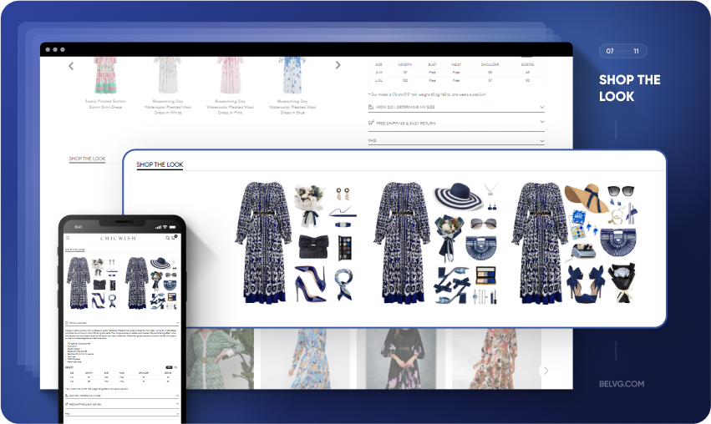Collapse the details section on the phone

coord(122,323)
